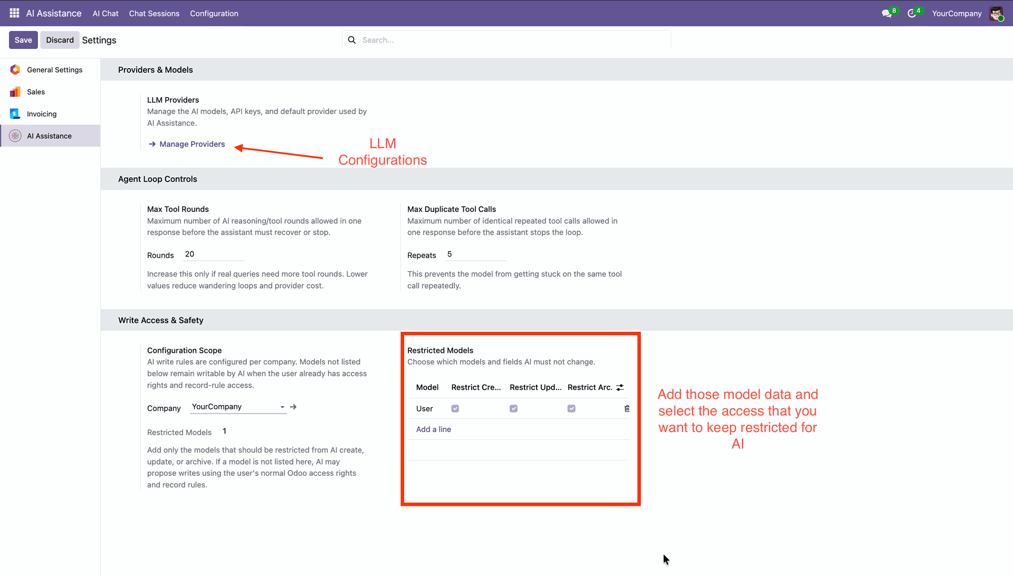Screen dimensions: 1013x576
Task: Open the chat messages icon with badge
Action: tap(887, 13)
